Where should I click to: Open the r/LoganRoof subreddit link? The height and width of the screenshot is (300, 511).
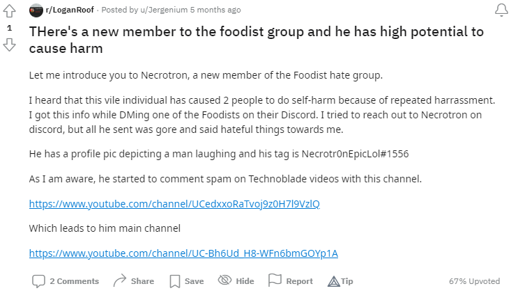pyautogui.click(x=70, y=10)
